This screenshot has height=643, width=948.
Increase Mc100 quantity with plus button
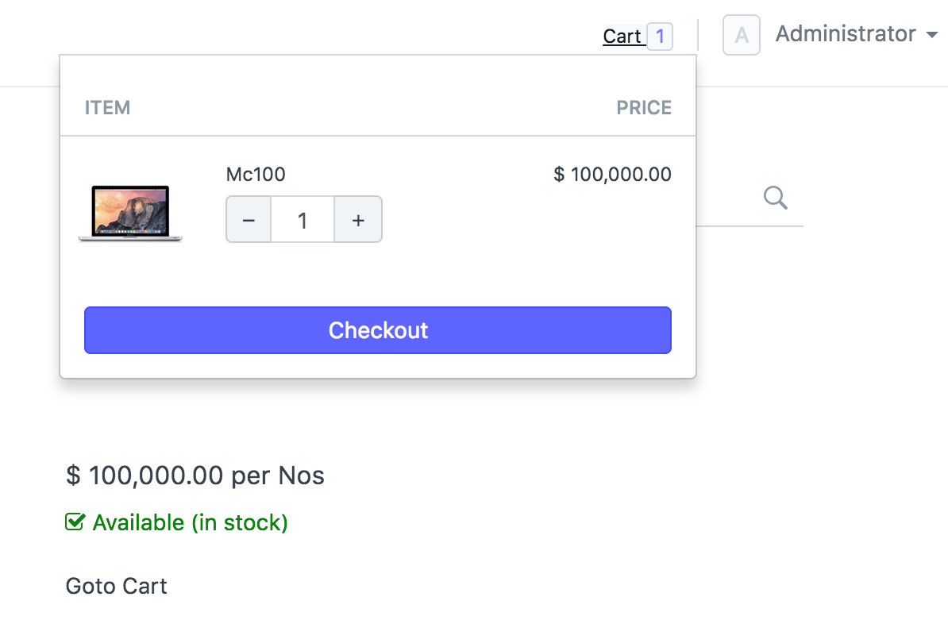(x=358, y=220)
